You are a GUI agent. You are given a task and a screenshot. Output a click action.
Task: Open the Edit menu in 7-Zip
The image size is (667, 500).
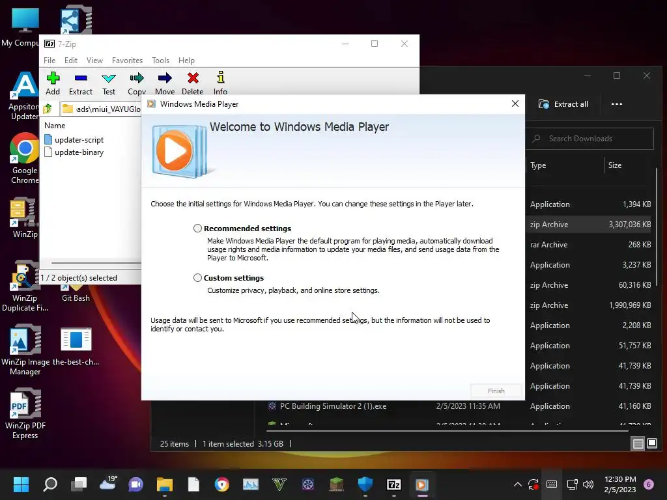(70, 61)
